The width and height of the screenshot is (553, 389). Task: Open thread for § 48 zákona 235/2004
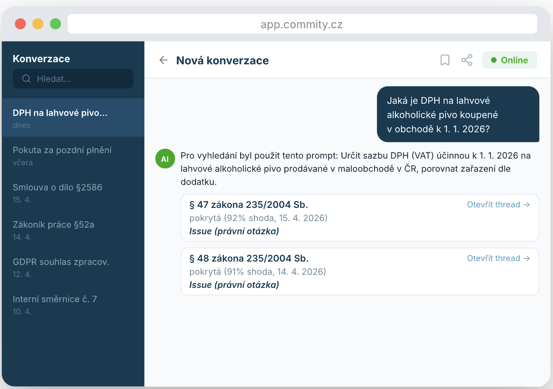tap(498, 258)
